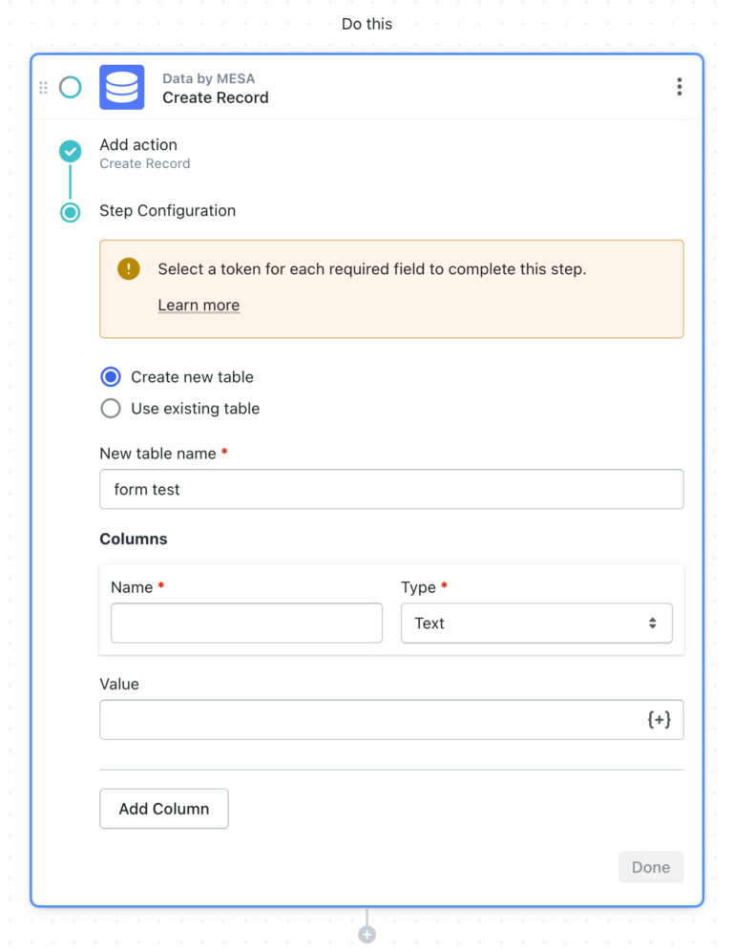
Task: Click the green checkmark next to Add action
Action: [70, 151]
